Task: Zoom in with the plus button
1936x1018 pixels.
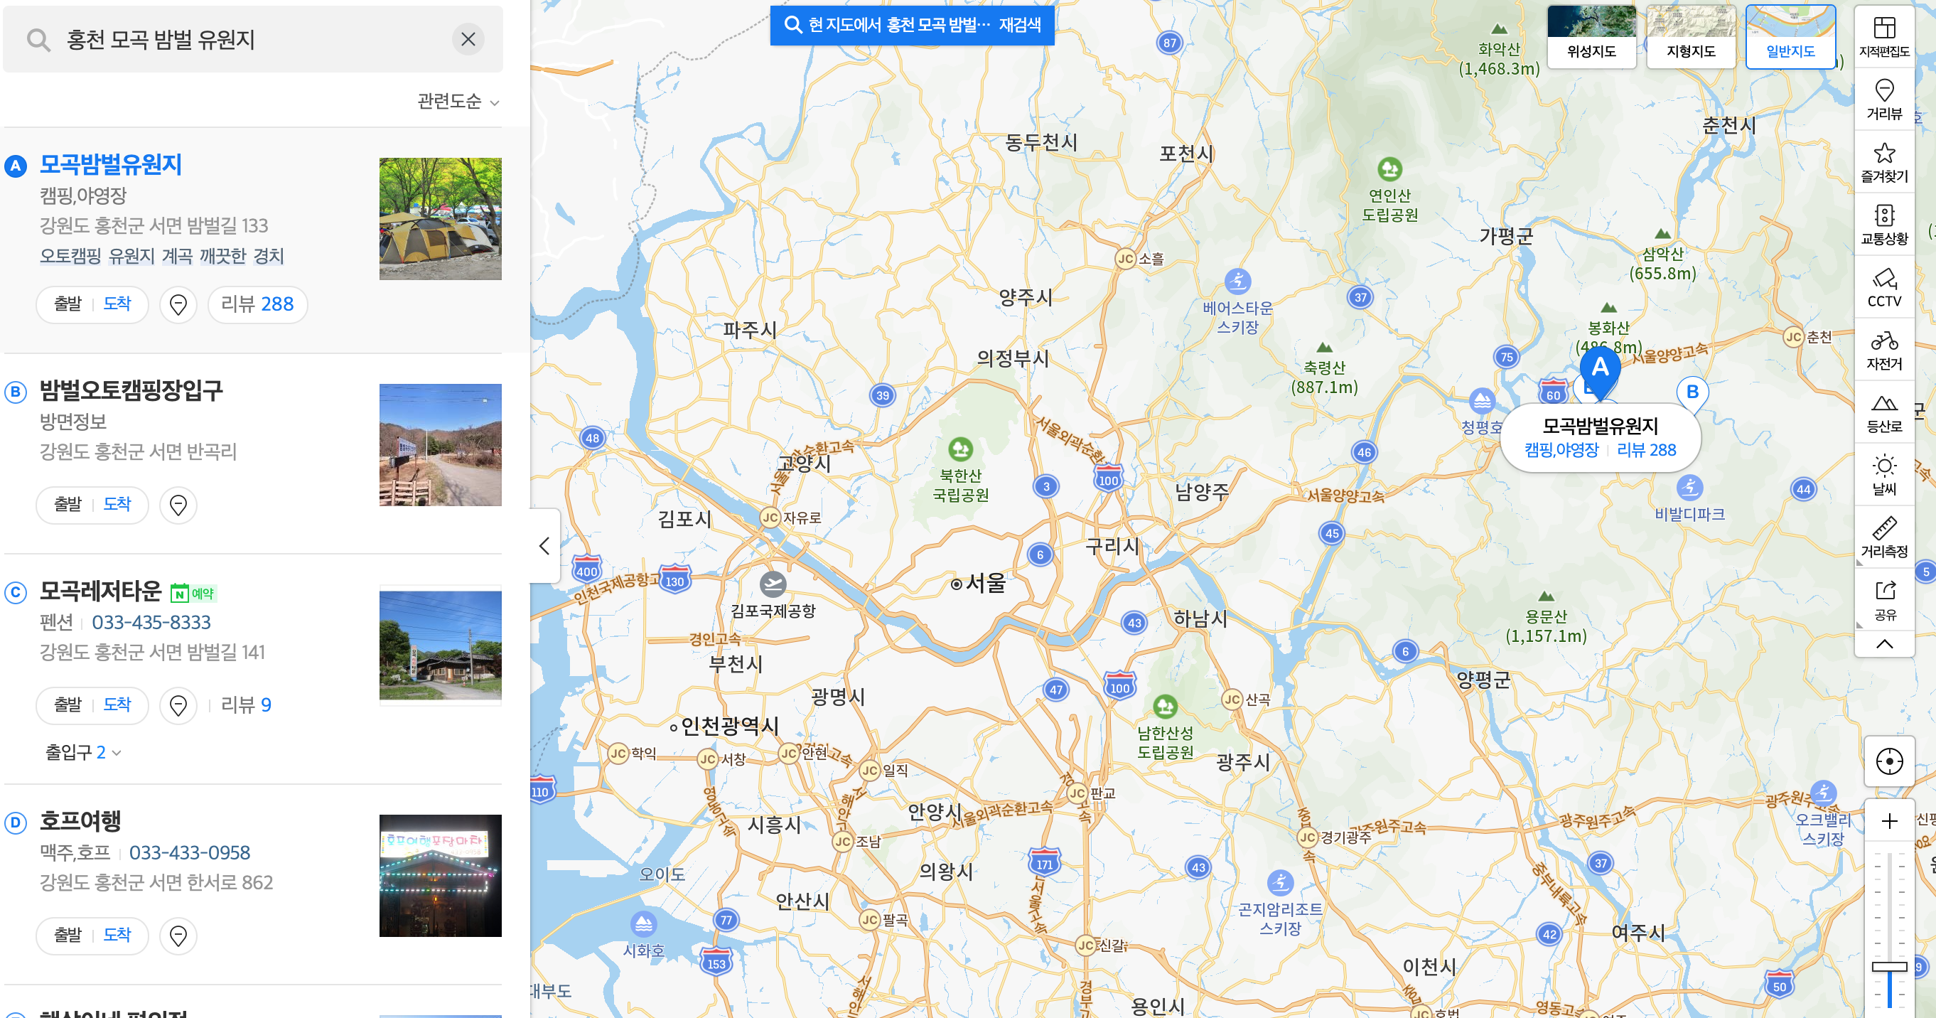Action: (1888, 821)
